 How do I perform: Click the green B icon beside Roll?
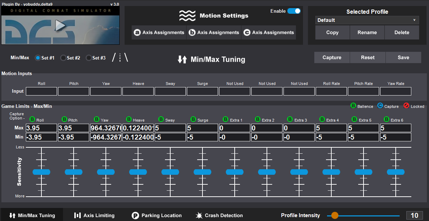[32, 119]
